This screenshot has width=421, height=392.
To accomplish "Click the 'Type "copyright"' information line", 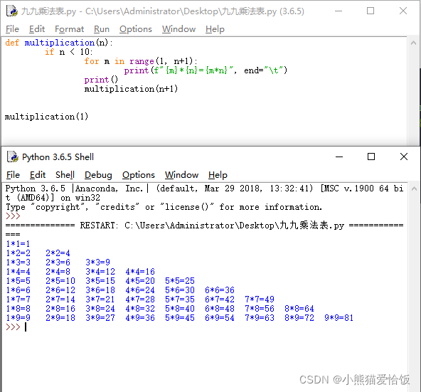I will (164, 207).
